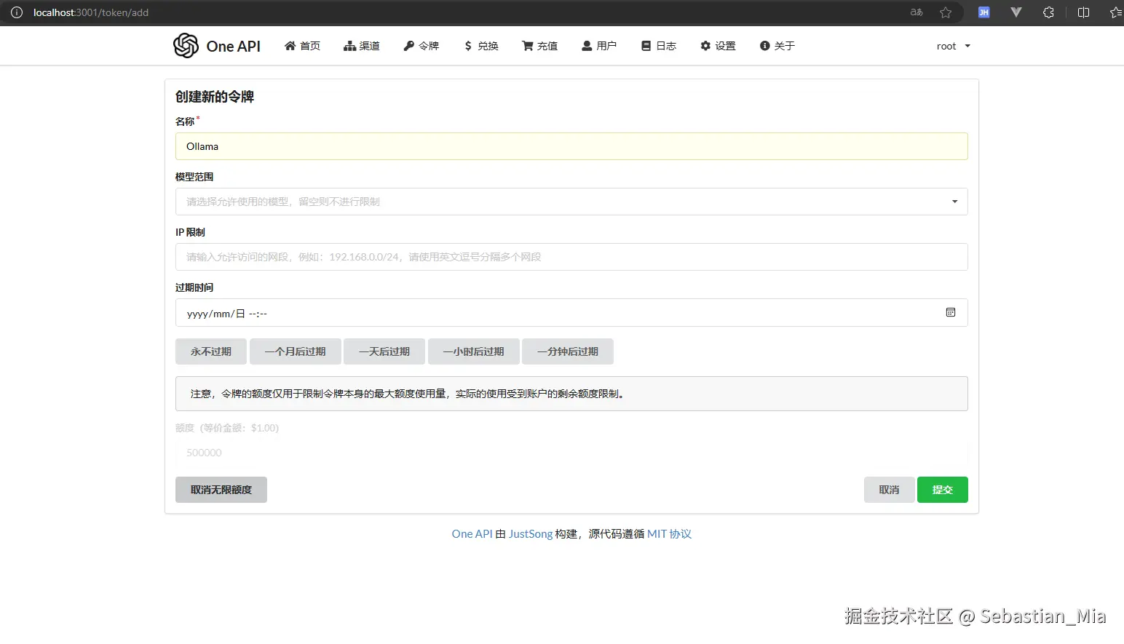Screen dimensions: 1124x644
Task: Click the JustSong author link
Action: [x=531, y=533]
